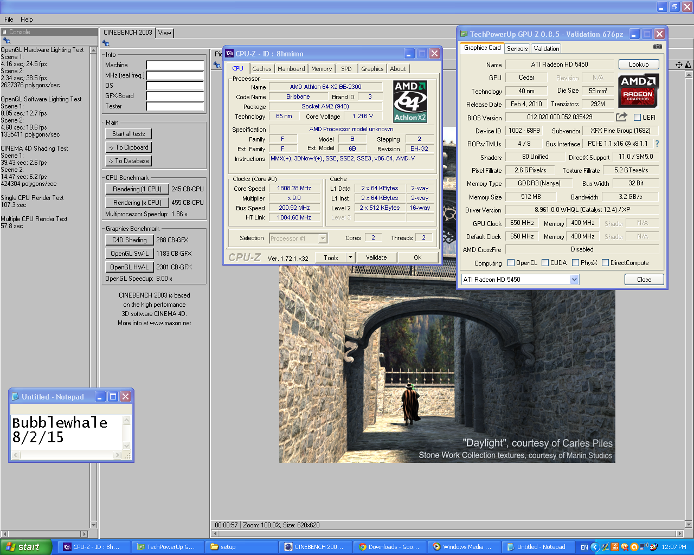694x555 pixels.
Task: Click the CINEBENCH 2003 panel pushpin icon
Action: point(106,43)
